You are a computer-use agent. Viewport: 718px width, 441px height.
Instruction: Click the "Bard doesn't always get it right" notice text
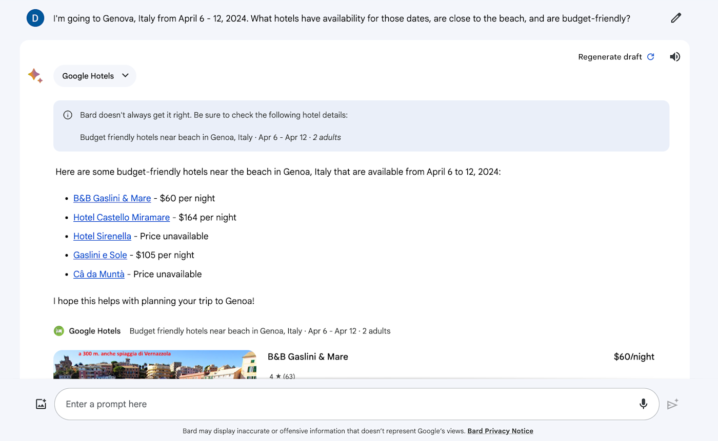[214, 115]
